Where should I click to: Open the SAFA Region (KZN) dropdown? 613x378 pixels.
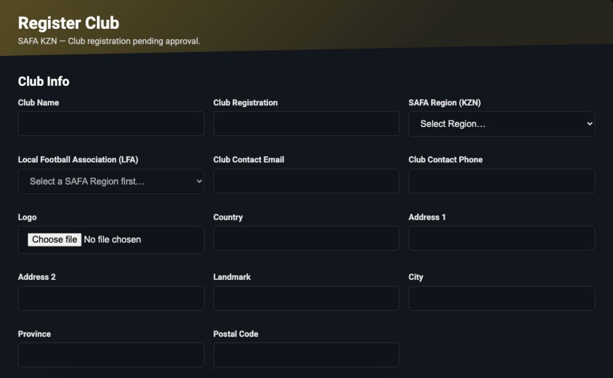[501, 123]
